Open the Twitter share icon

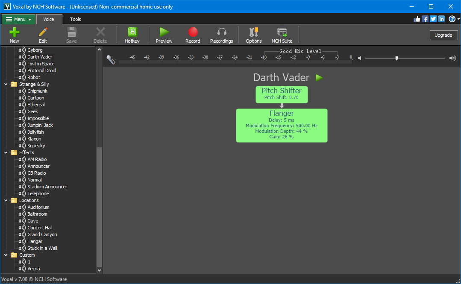click(x=433, y=19)
